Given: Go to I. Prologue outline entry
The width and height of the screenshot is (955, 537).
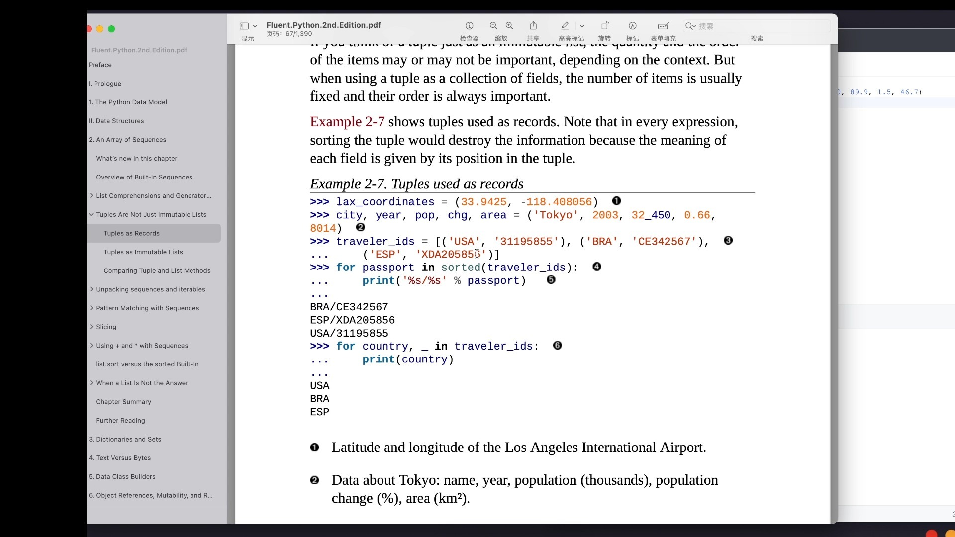Looking at the screenshot, I should 105,84.
